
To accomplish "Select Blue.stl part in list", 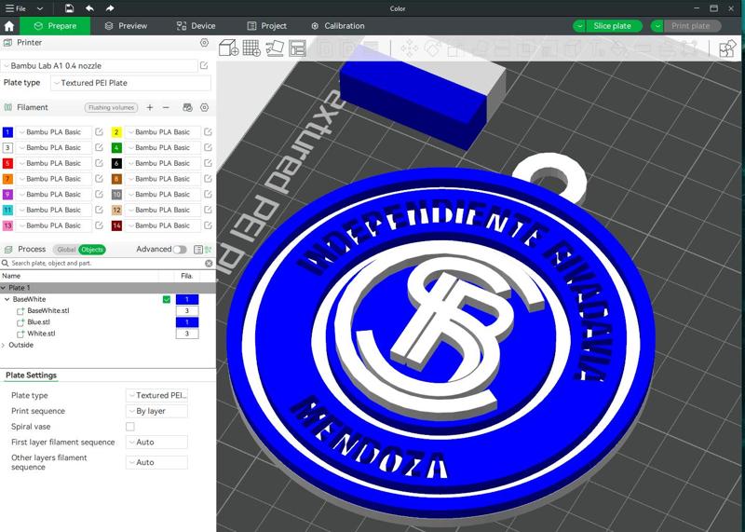I will tap(38, 321).
